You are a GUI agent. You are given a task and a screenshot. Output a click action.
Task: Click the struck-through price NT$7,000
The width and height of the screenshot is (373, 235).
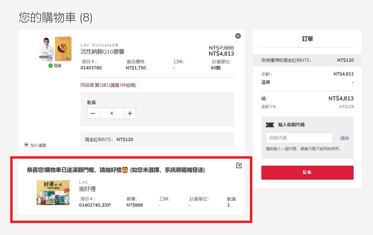click(x=221, y=48)
